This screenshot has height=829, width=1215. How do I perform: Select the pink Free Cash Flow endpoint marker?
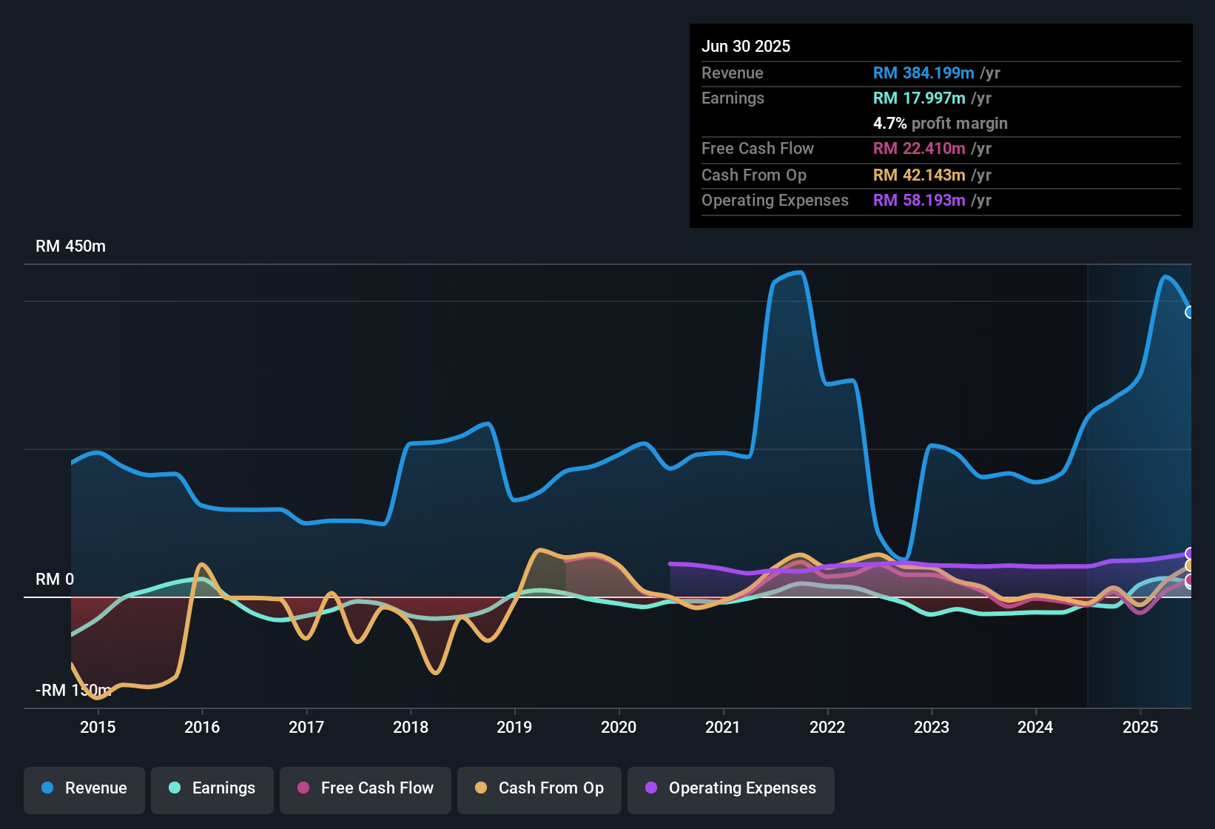coord(1188,580)
